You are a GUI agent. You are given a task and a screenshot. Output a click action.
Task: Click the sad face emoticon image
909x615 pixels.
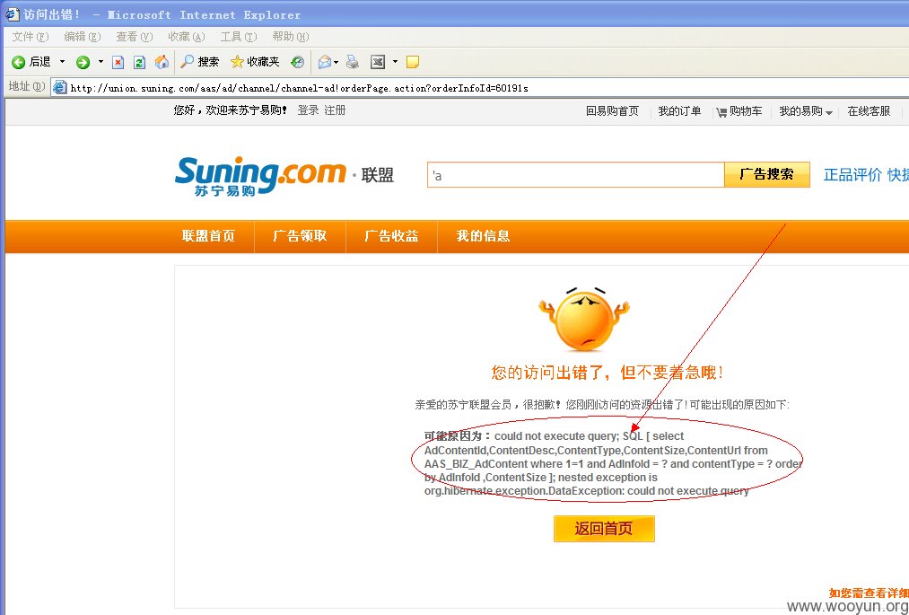(584, 320)
